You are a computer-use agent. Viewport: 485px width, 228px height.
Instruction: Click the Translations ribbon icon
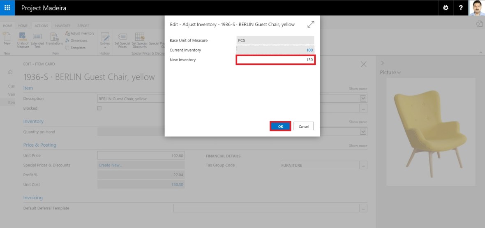[x=54, y=39]
